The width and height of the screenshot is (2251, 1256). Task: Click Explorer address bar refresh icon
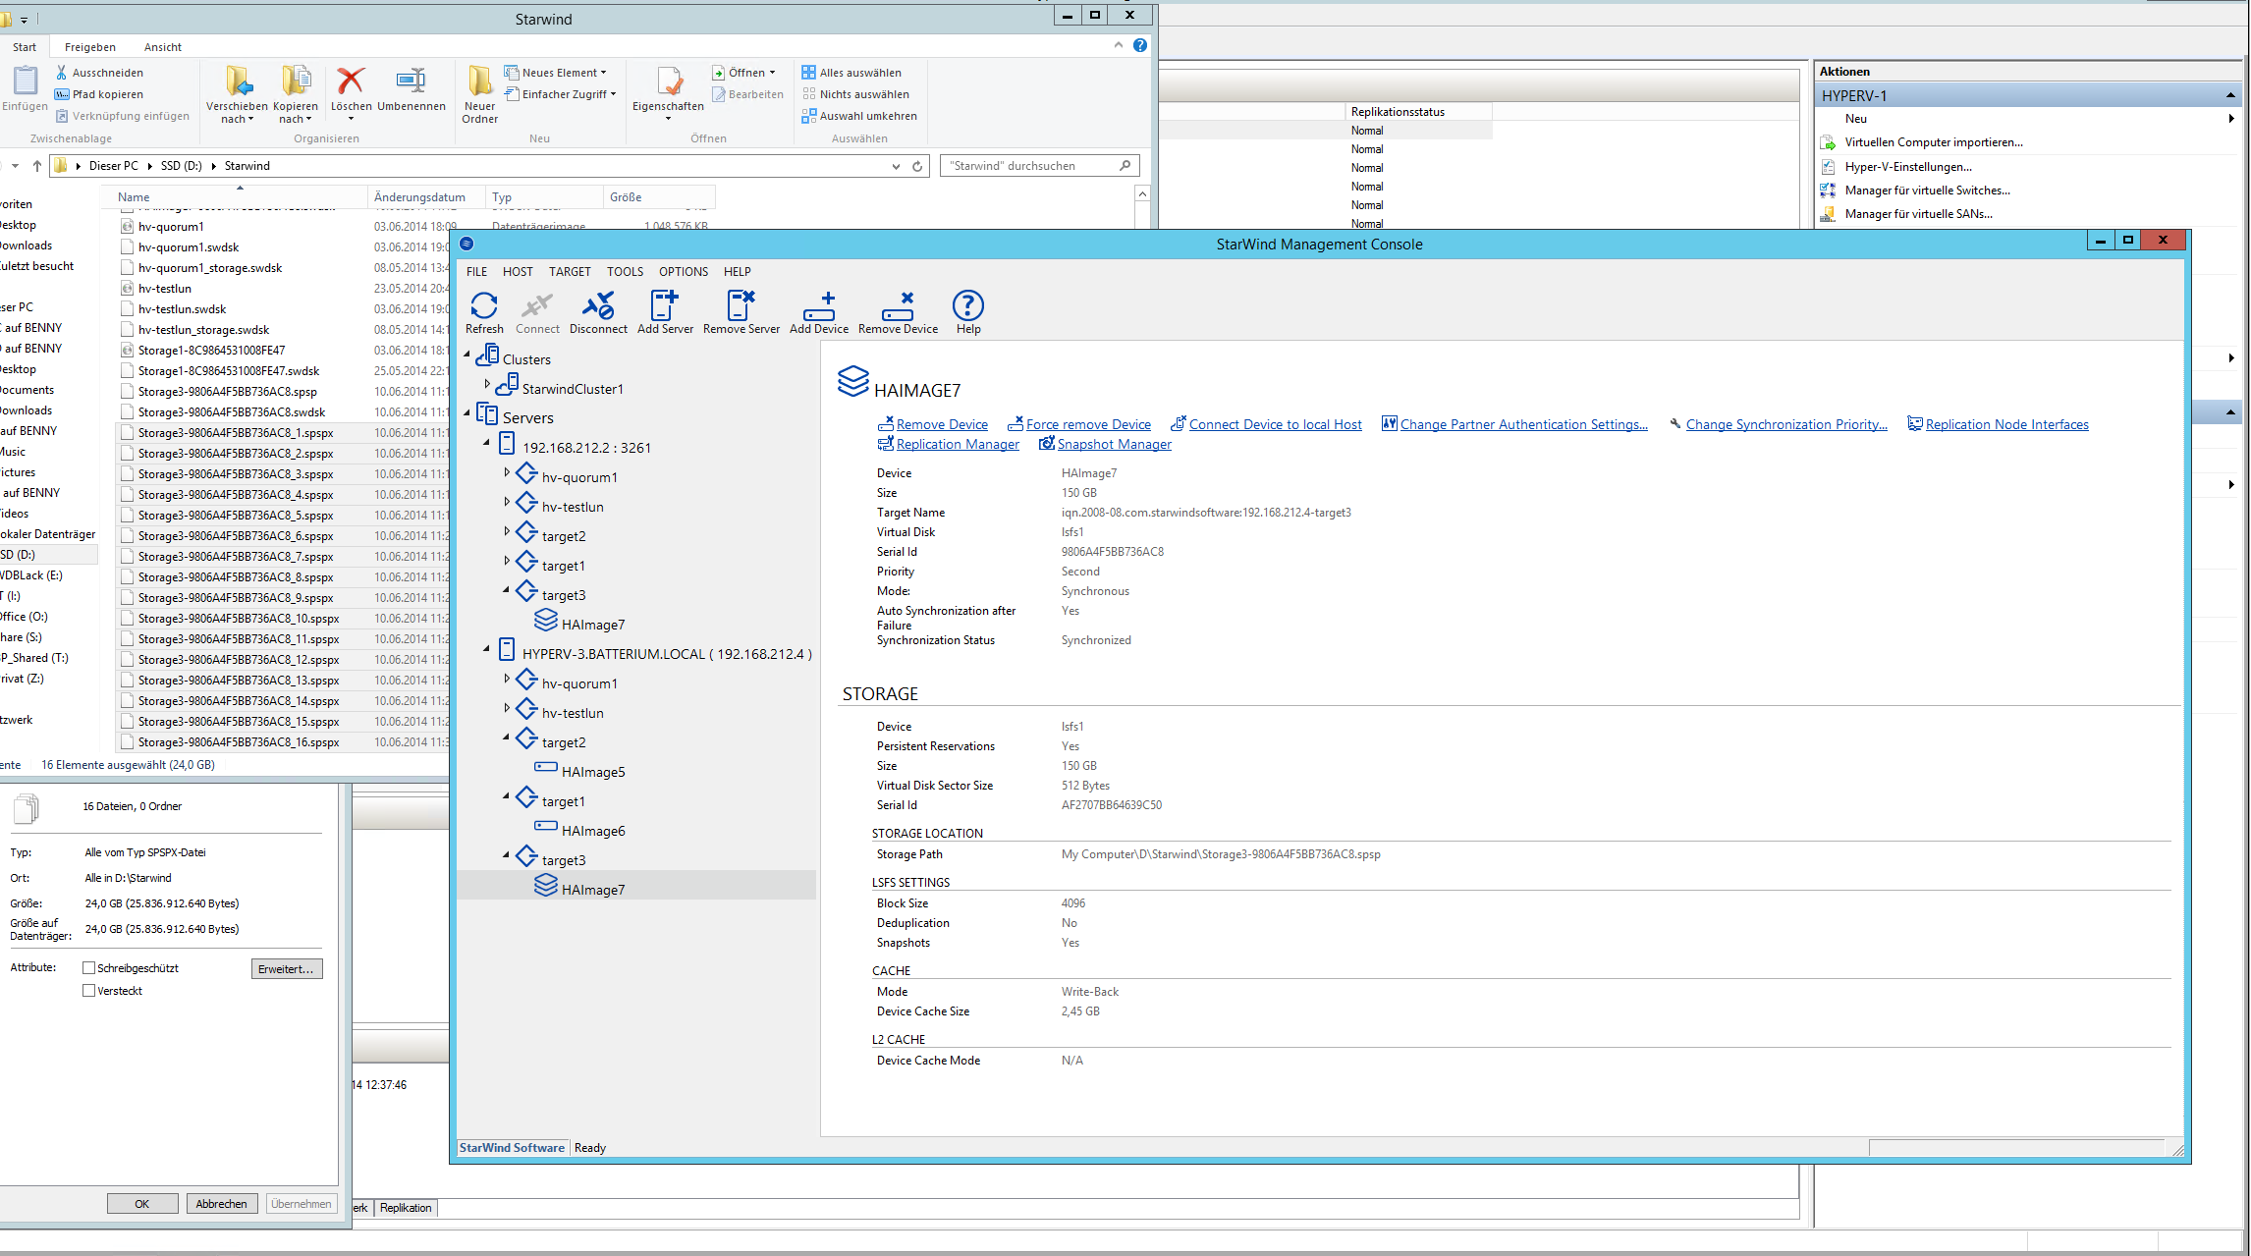[x=917, y=166]
